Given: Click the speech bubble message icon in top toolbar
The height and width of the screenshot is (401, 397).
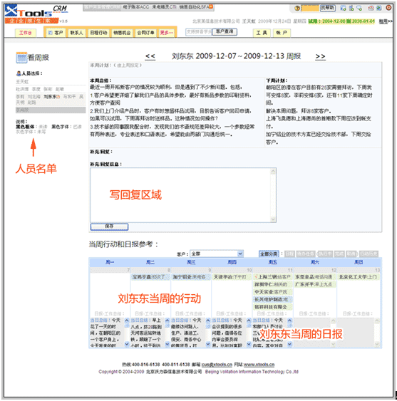Looking at the screenshot, I should coord(360,8).
